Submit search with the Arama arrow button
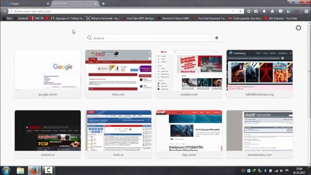The height and width of the screenshot is (175, 311). [216, 38]
